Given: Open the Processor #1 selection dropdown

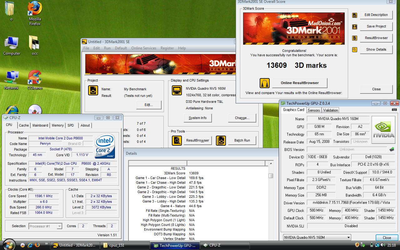Looking at the screenshot, I should 45,226.
